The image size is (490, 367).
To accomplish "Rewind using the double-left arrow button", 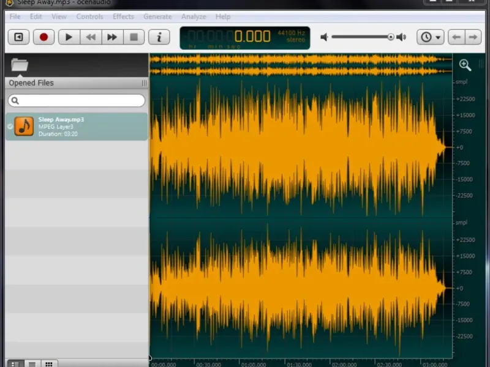I will coord(91,37).
